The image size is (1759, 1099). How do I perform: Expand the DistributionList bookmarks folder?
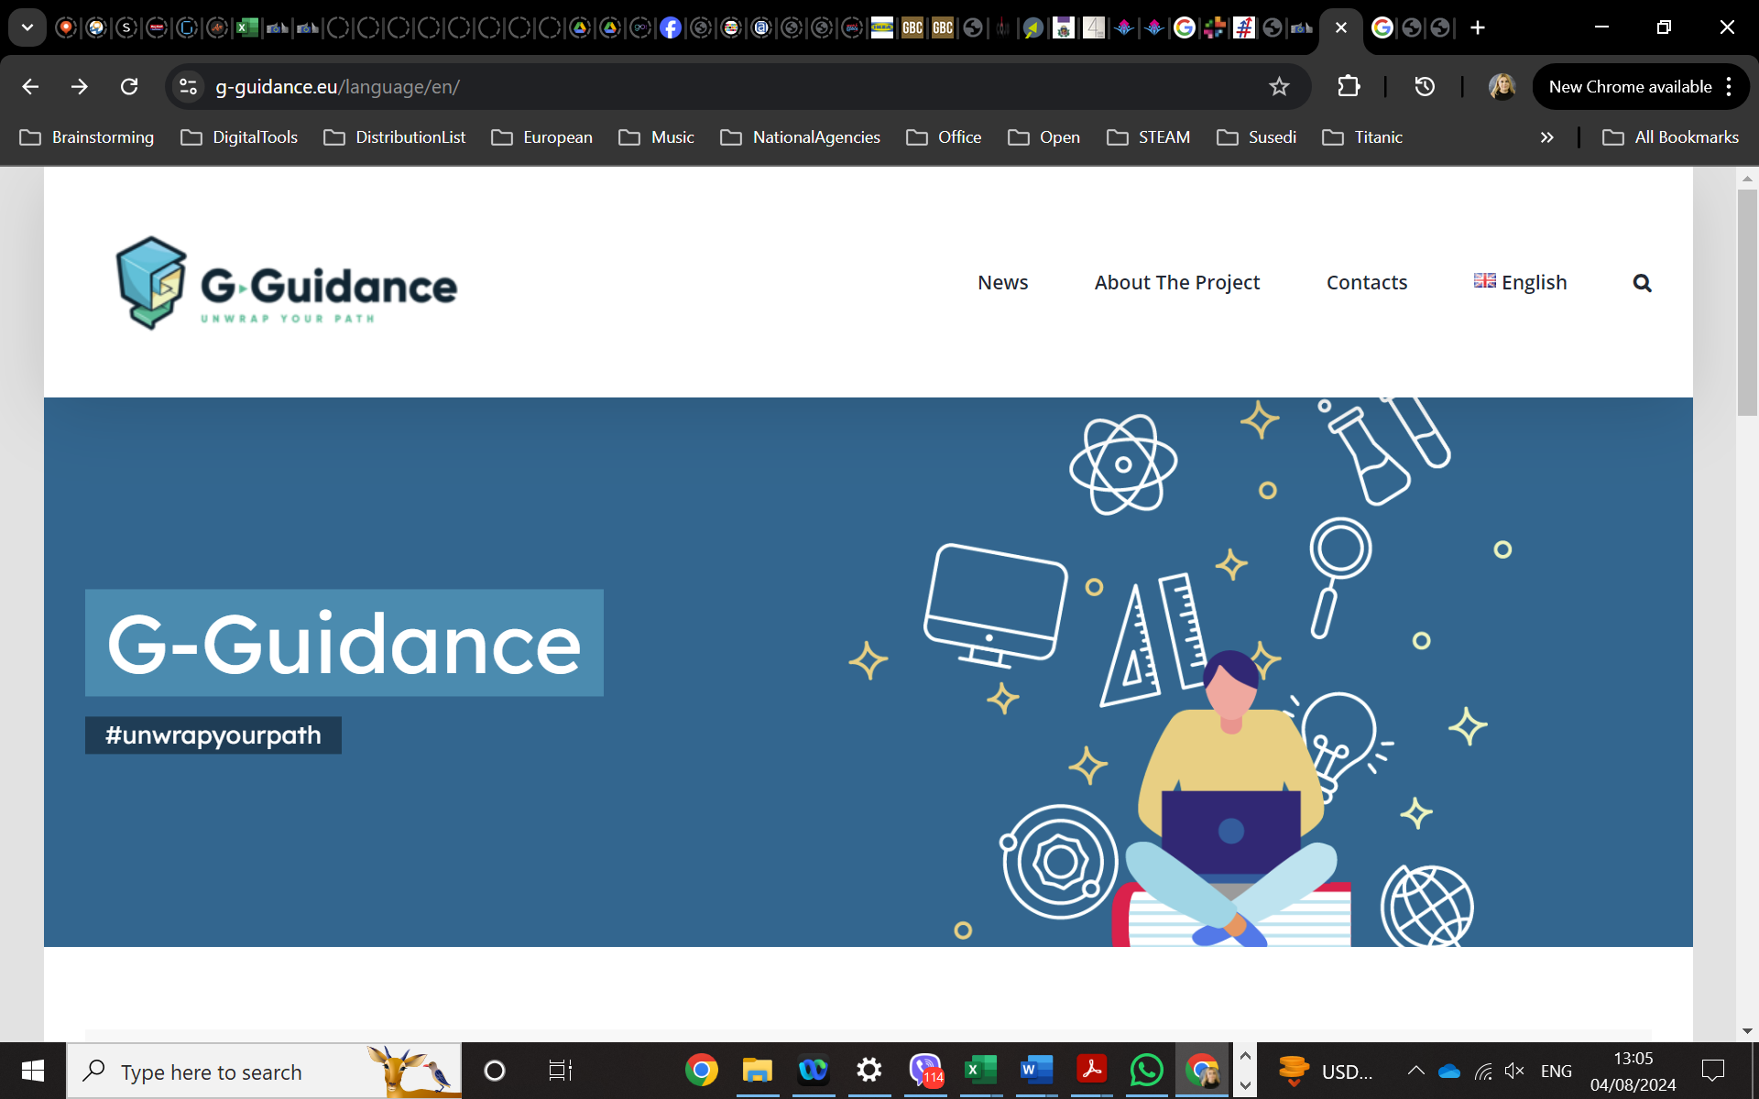tap(395, 137)
